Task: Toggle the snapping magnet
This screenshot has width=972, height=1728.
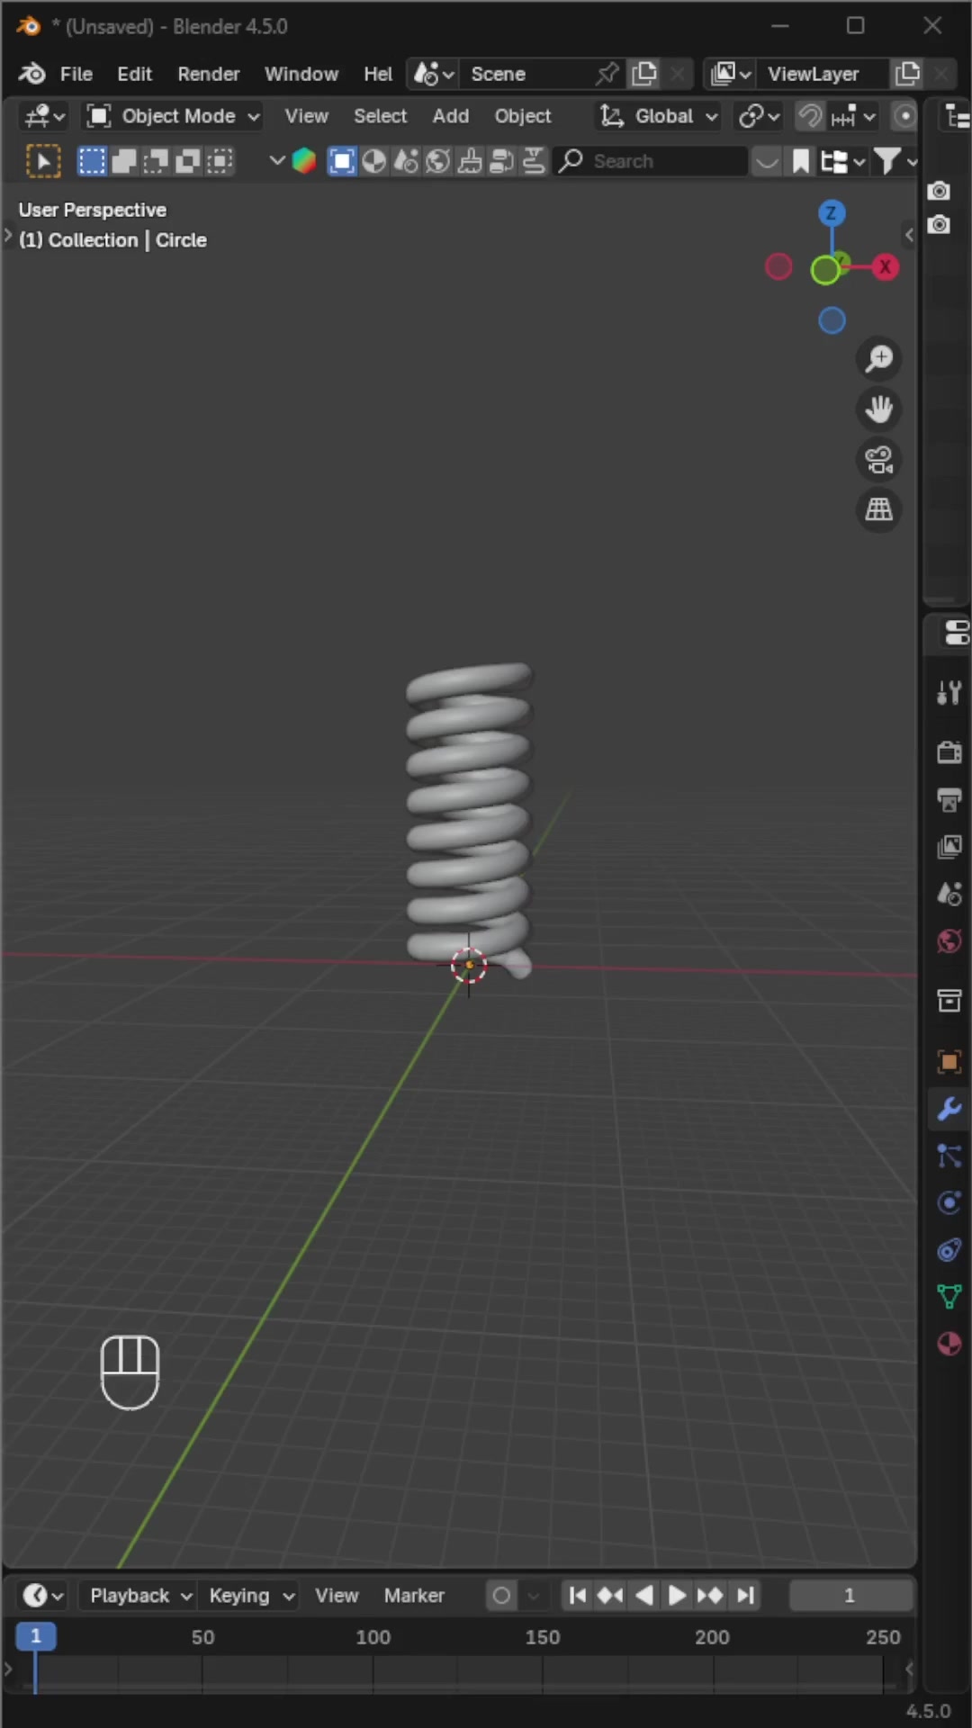Action: 810,116
